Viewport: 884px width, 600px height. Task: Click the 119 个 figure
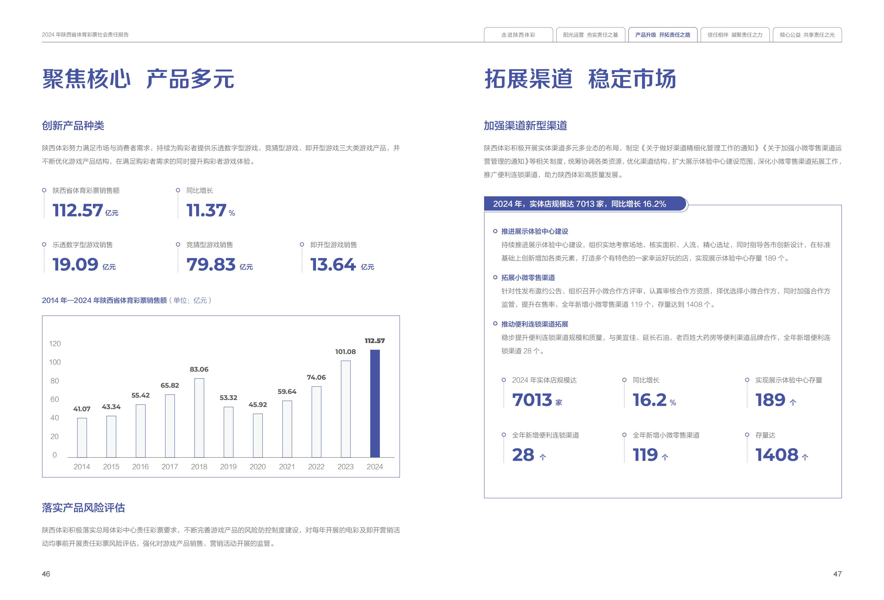pyautogui.click(x=650, y=455)
